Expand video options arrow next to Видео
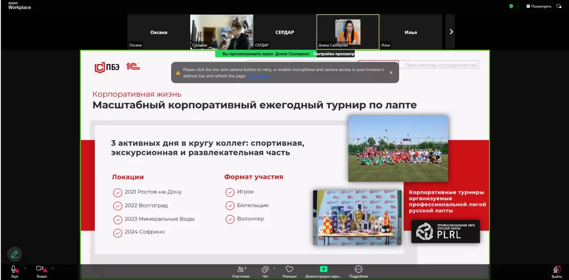569x280 pixels. tap(52, 268)
